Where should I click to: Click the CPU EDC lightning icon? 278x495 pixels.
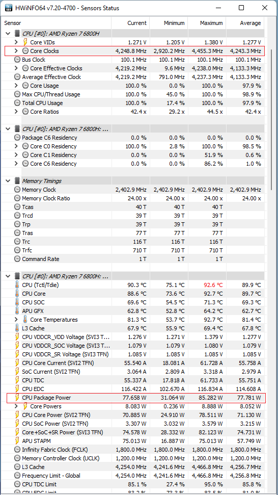(x=17, y=389)
